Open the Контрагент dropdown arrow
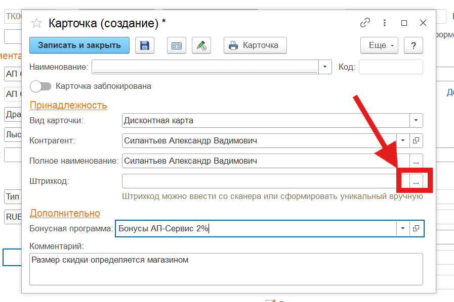 (403, 140)
